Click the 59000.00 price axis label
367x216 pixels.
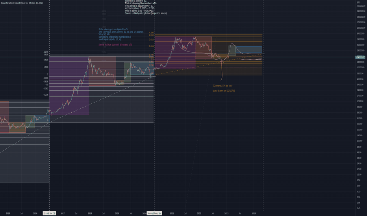coord(360,39)
